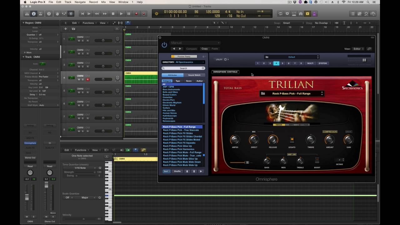This screenshot has width=400, height=225.
Task: Click the Stop transport button
Action: point(113,14)
